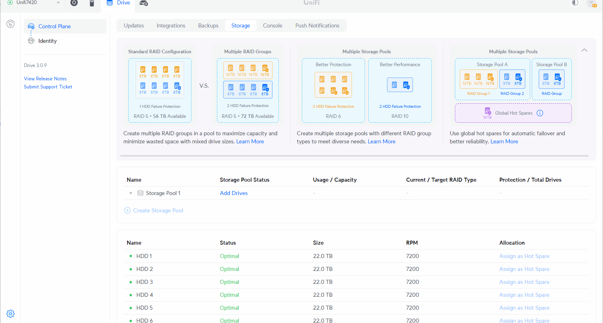
Task: Open settings gear at bottom left
Action: [11, 313]
